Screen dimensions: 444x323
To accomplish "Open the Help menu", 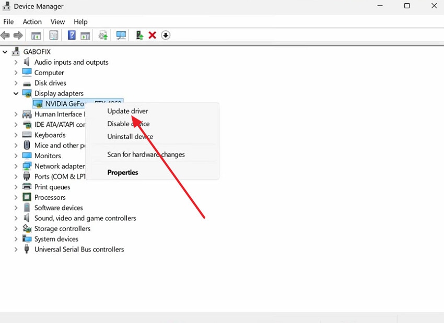I will (x=80, y=22).
